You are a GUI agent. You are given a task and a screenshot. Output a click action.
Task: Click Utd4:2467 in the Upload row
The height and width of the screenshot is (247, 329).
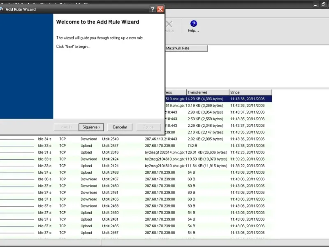[110, 233]
